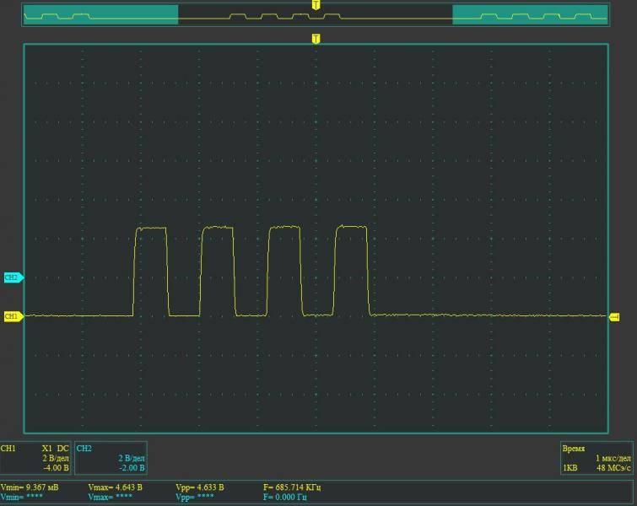Viewport: 637px width, 506px height.
Task: Click the Vpp= 4.633 В measurement
Action: click(x=199, y=487)
